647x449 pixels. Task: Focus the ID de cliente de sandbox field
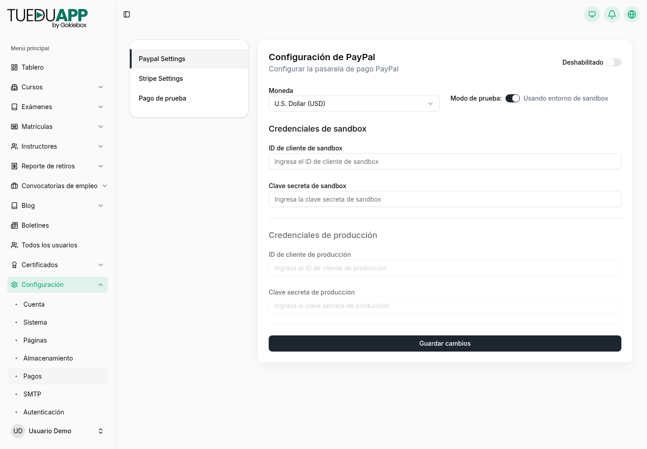(x=445, y=162)
